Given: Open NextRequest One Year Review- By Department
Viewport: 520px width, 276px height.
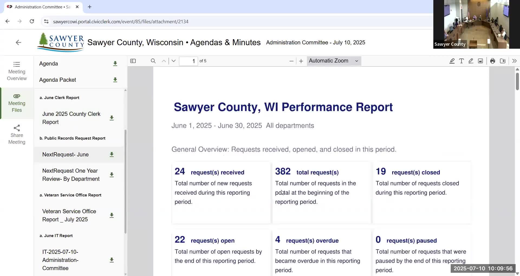Looking at the screenshot, I should click(71, 175).
